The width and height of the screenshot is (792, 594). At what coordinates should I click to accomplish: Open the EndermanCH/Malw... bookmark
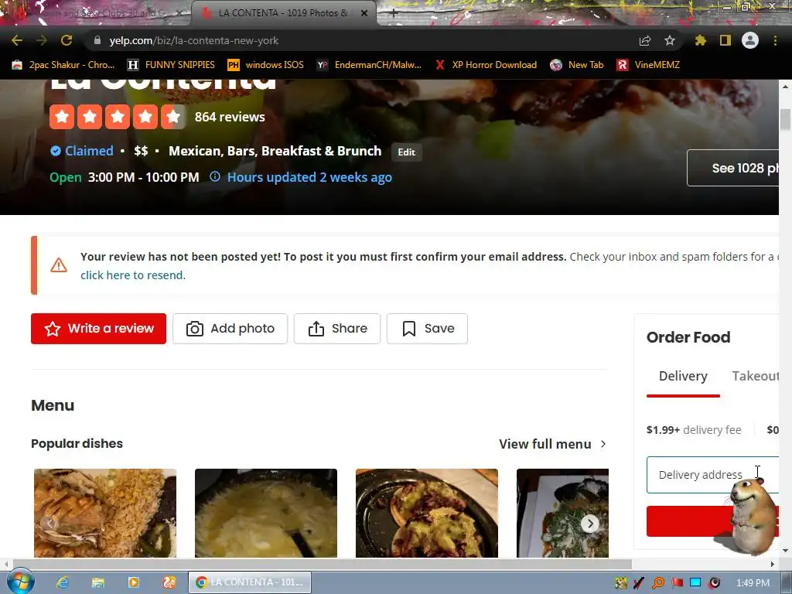[x=369, y=65]
